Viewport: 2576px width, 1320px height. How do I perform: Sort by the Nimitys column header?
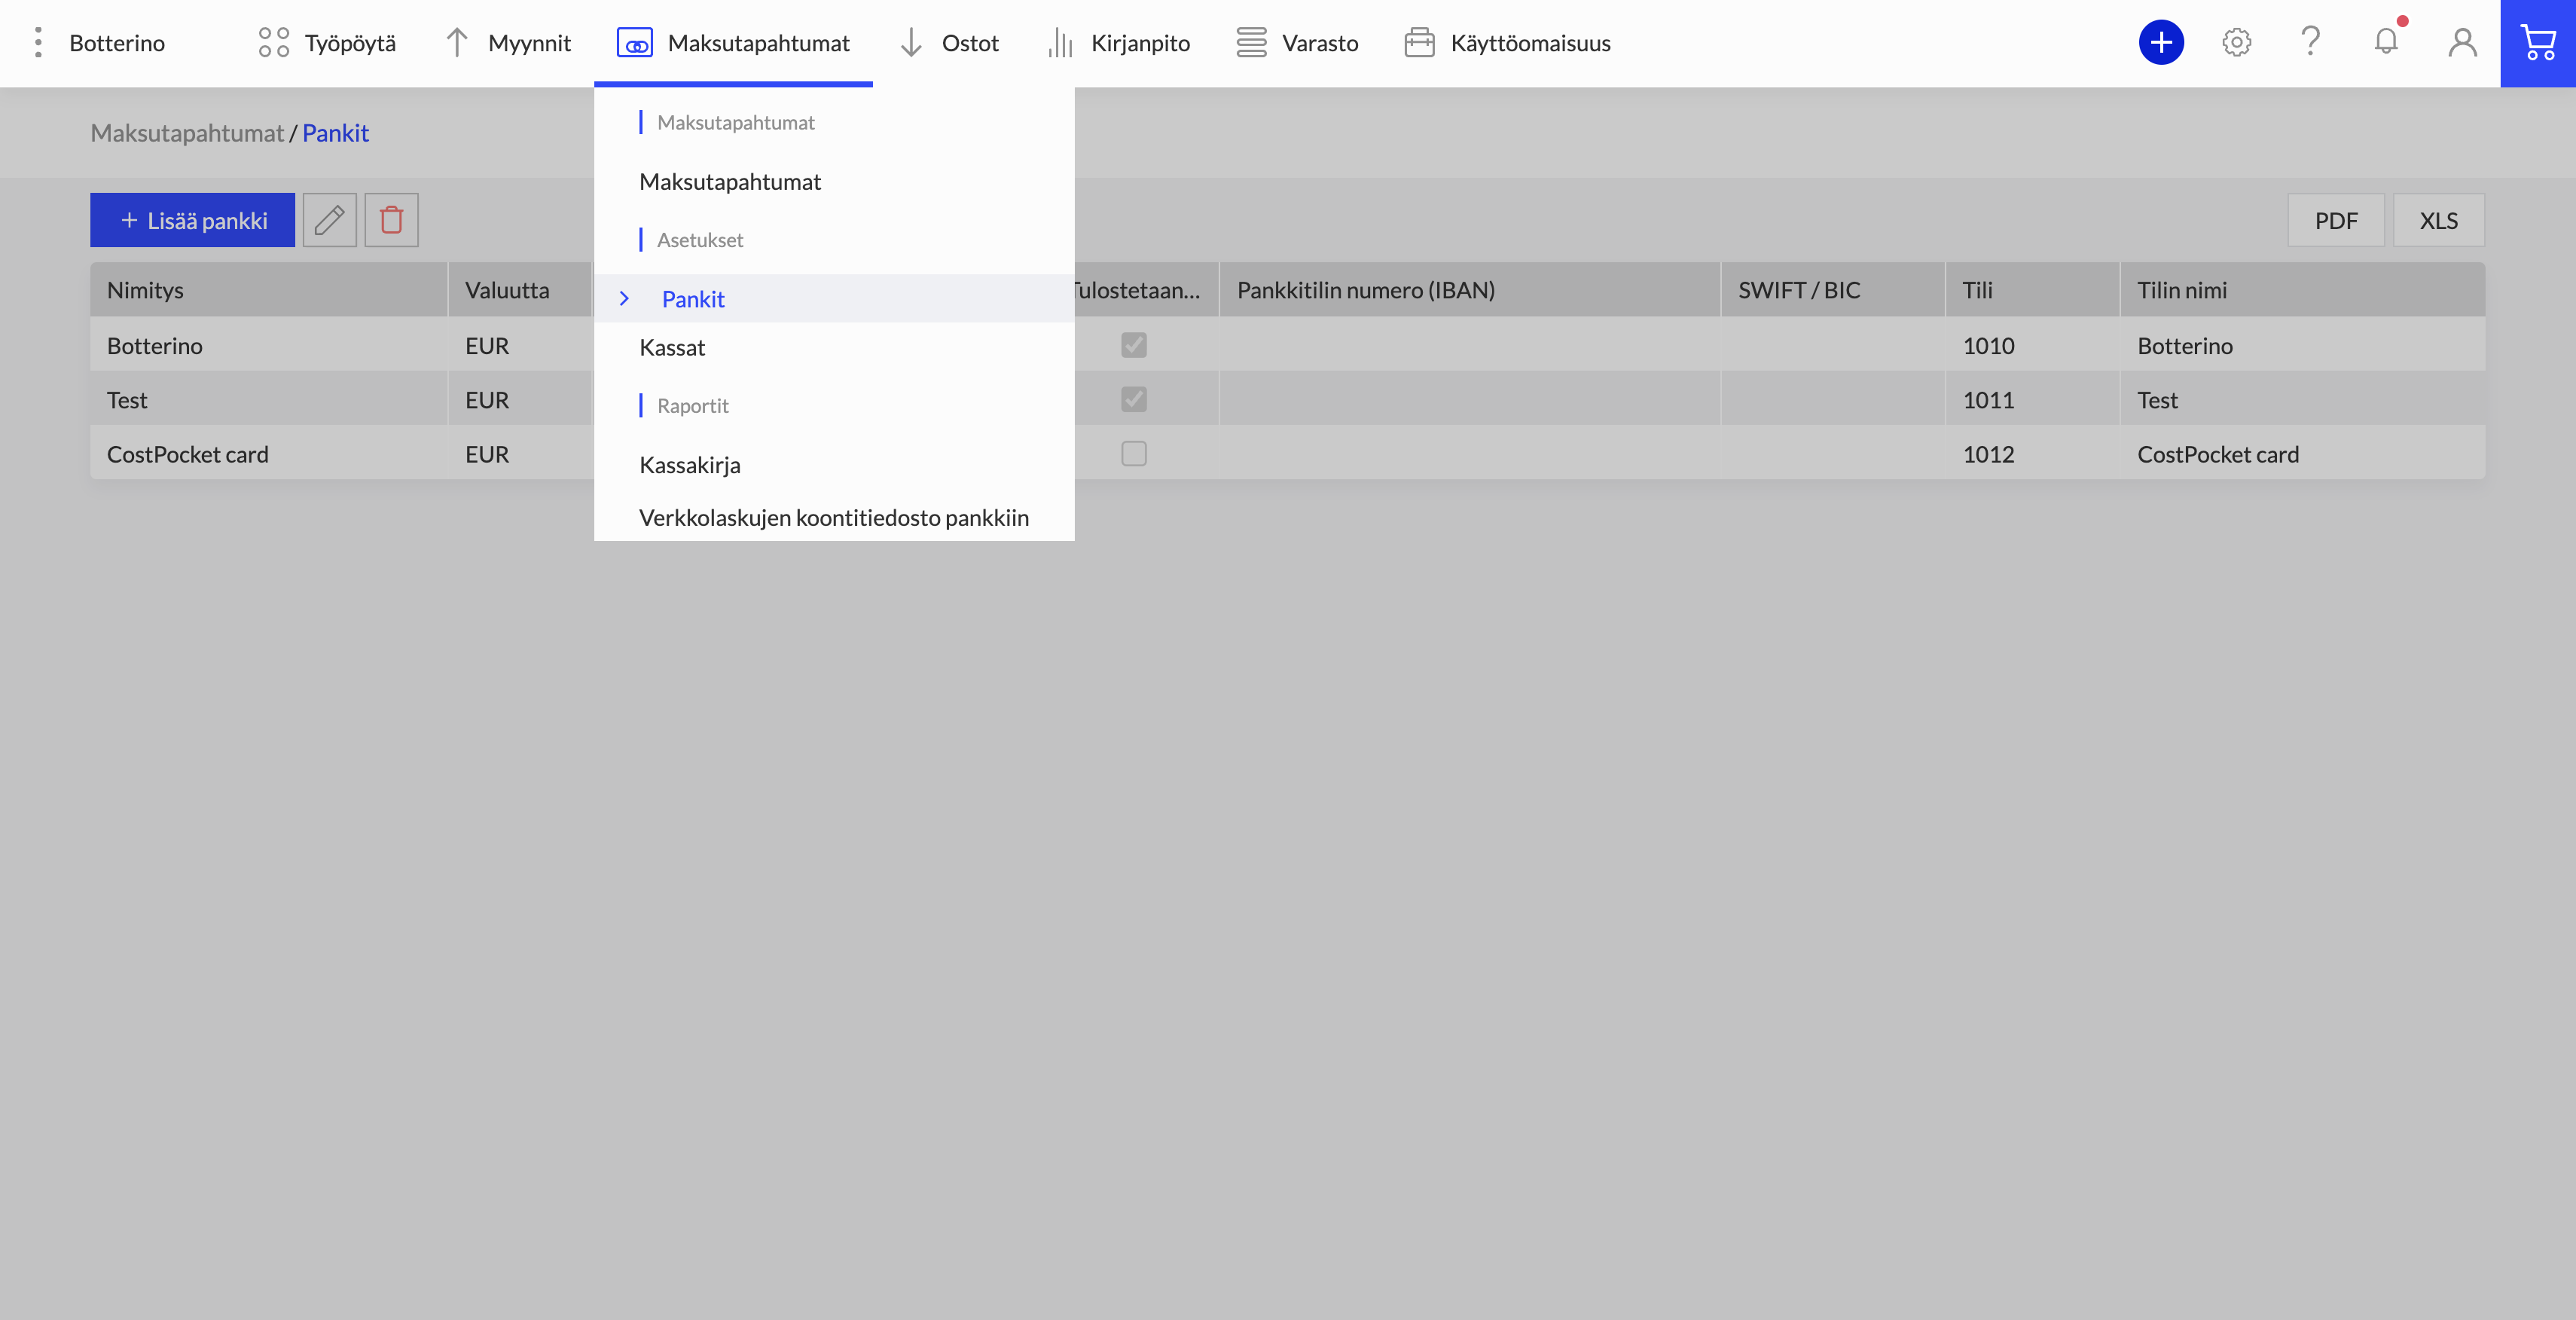point(146,290)
